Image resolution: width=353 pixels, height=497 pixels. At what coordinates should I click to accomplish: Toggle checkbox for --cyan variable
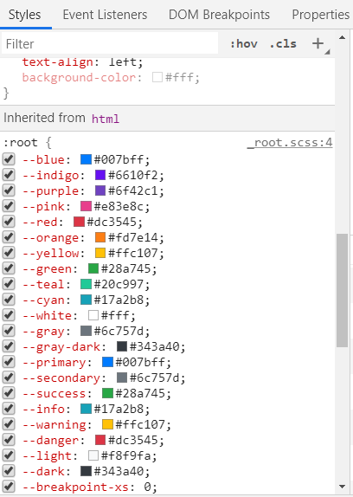9,300
